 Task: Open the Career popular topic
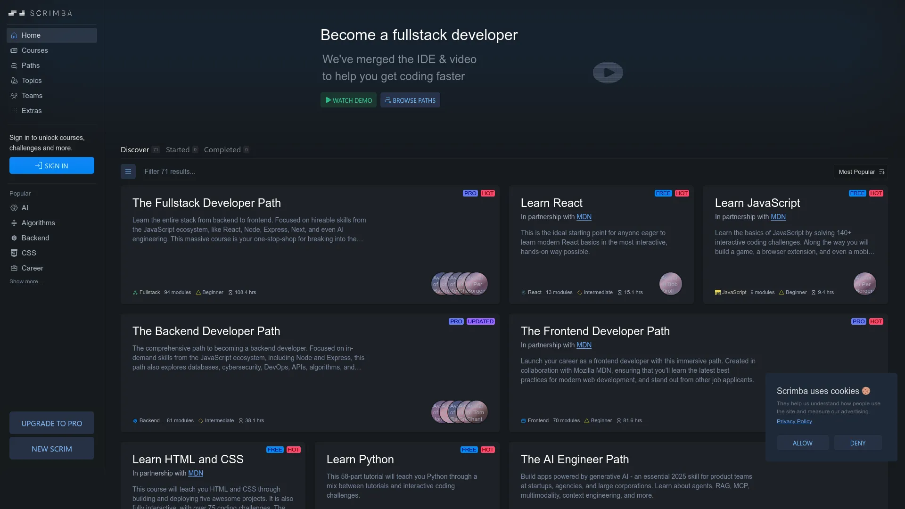coord(52,268)
